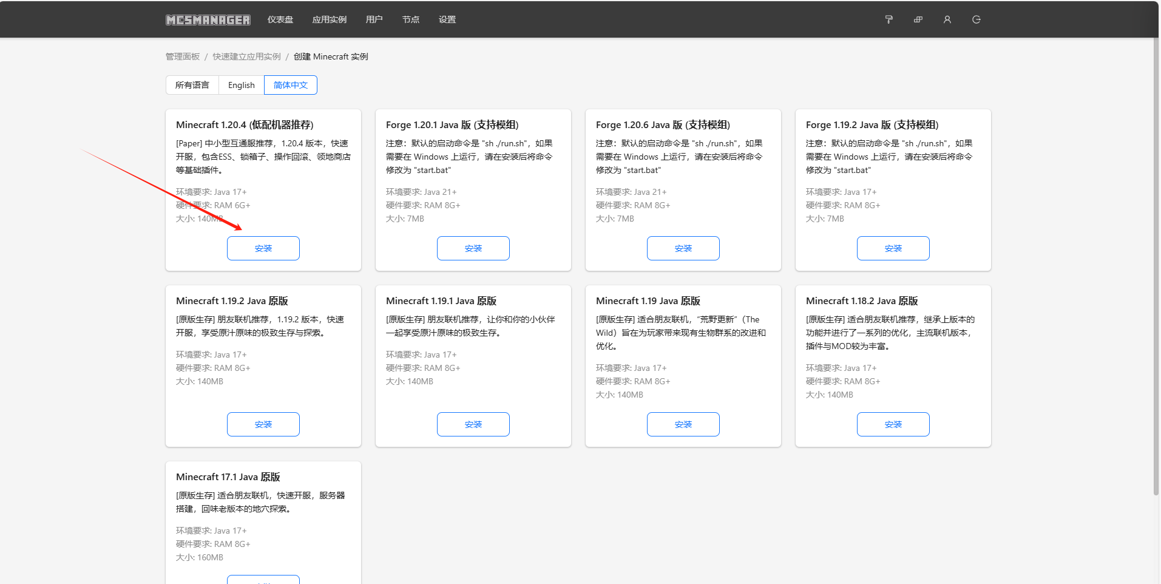
Task: Open the user profile icon
Action: [947, 19]
